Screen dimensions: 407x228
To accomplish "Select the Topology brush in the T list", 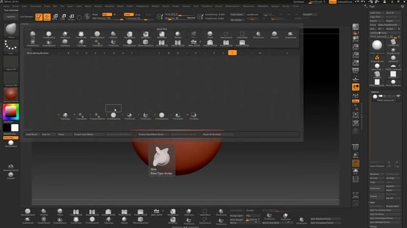I will tap(65, 116).
